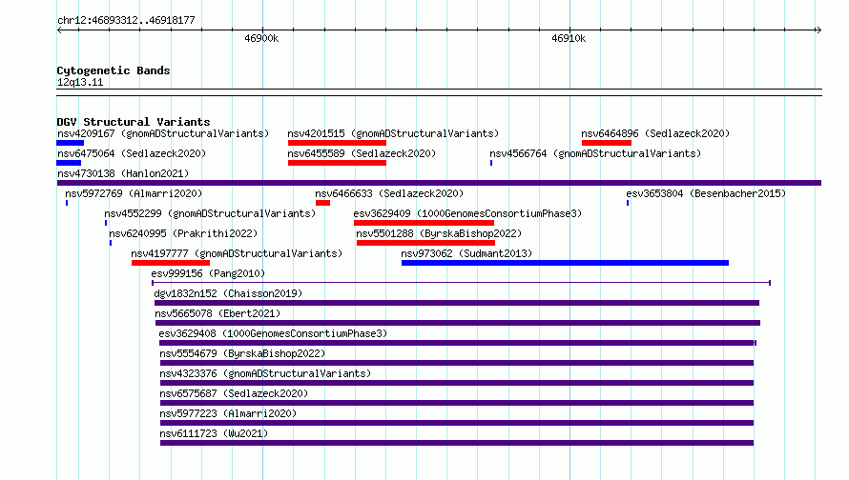Open esv3653804 Besenbacher2015 label
Viewport: 849px width, 480px height.
pos(706,193)
